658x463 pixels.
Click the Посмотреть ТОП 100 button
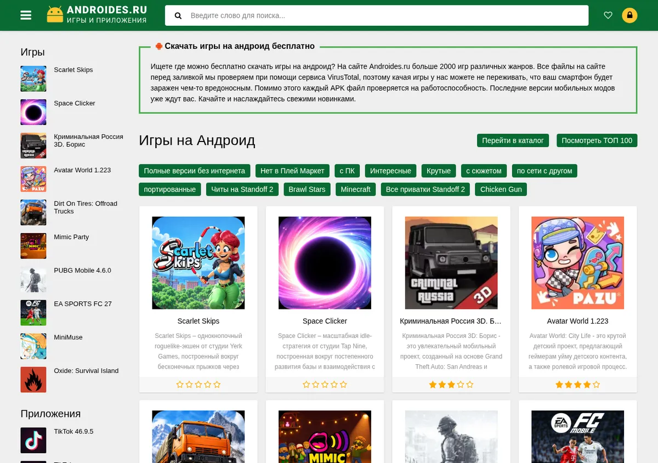pyautogui.click(x=597, y=140)
